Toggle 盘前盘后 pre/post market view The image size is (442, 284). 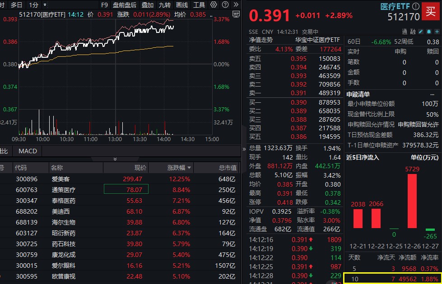point(124,5)
